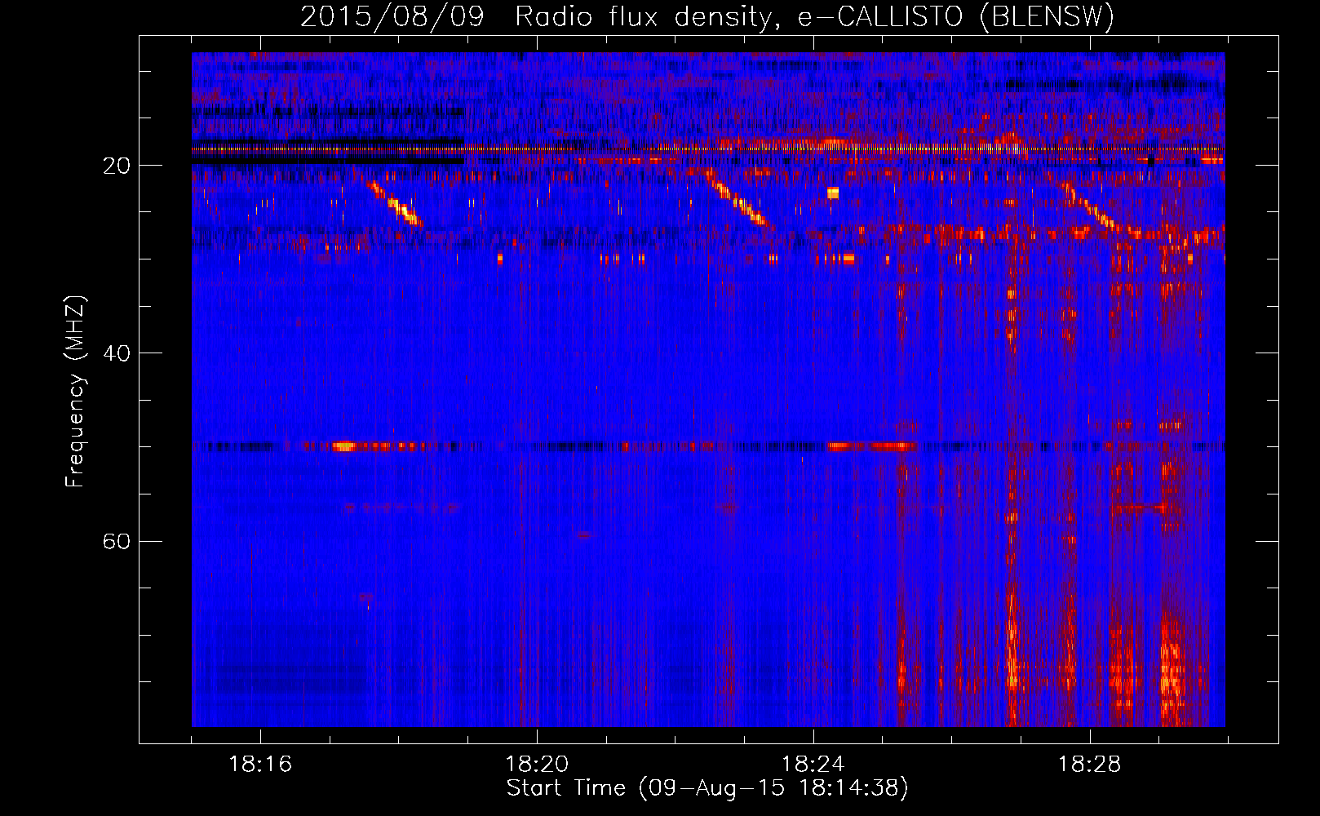
Task: Click the 20 MHz frequency tick label
Action: (117, 166)
